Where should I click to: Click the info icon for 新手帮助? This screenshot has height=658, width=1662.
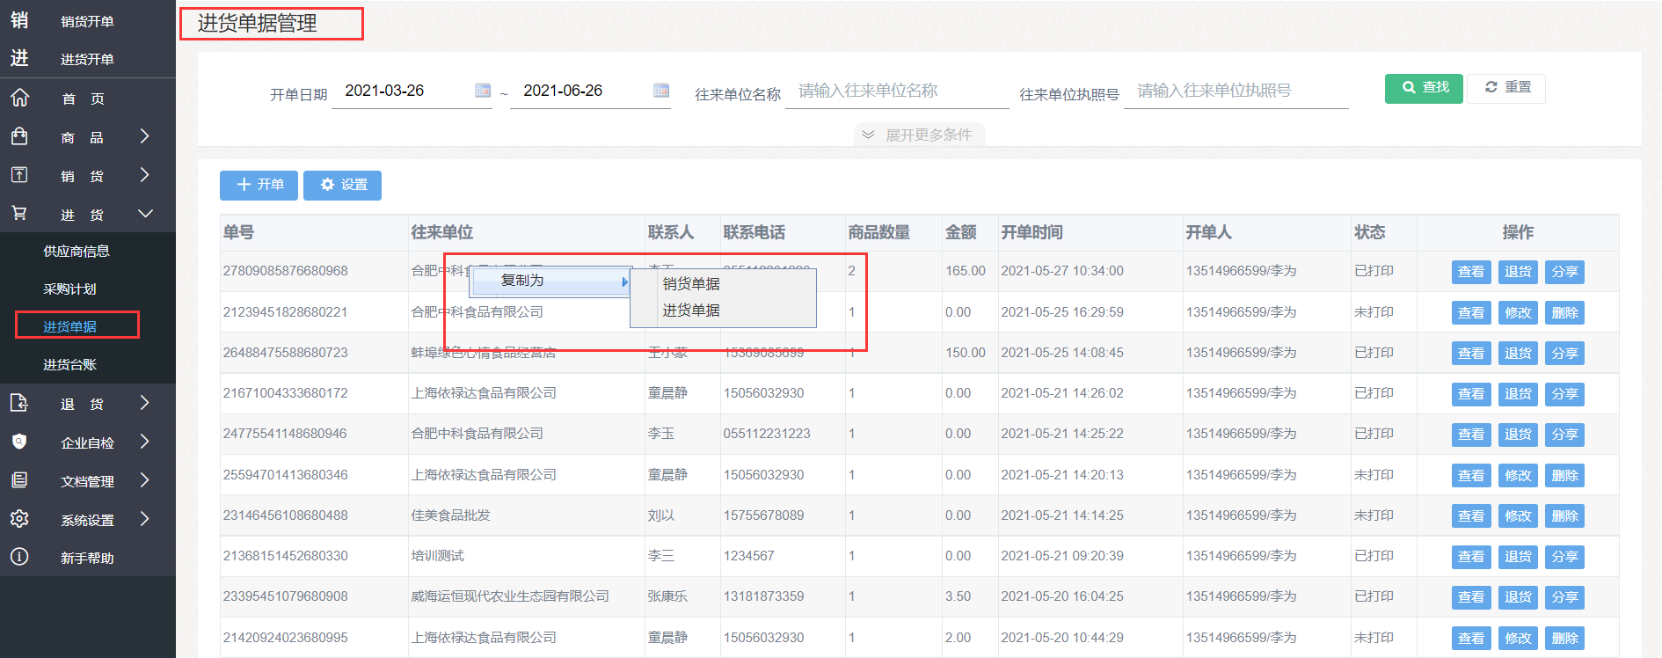tap(19, 557)
